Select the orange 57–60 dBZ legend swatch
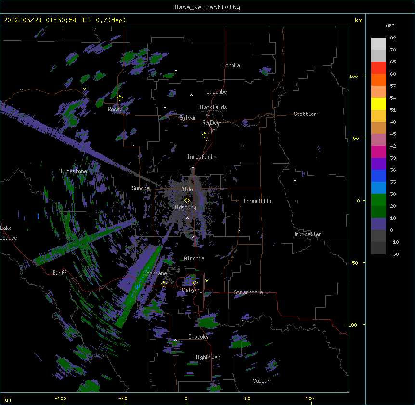The image size is (415, 405). pyautogui.click(x=378, y=79)
